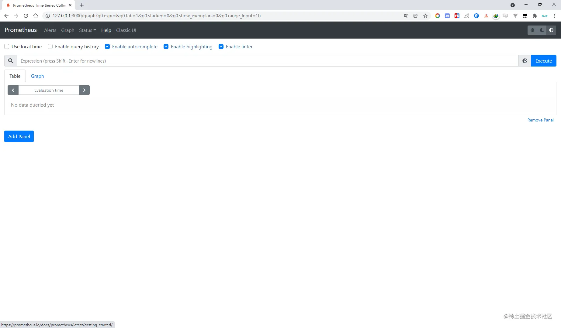
Task: Click the multicolored ring extension icon
Action: coord(438,16)
